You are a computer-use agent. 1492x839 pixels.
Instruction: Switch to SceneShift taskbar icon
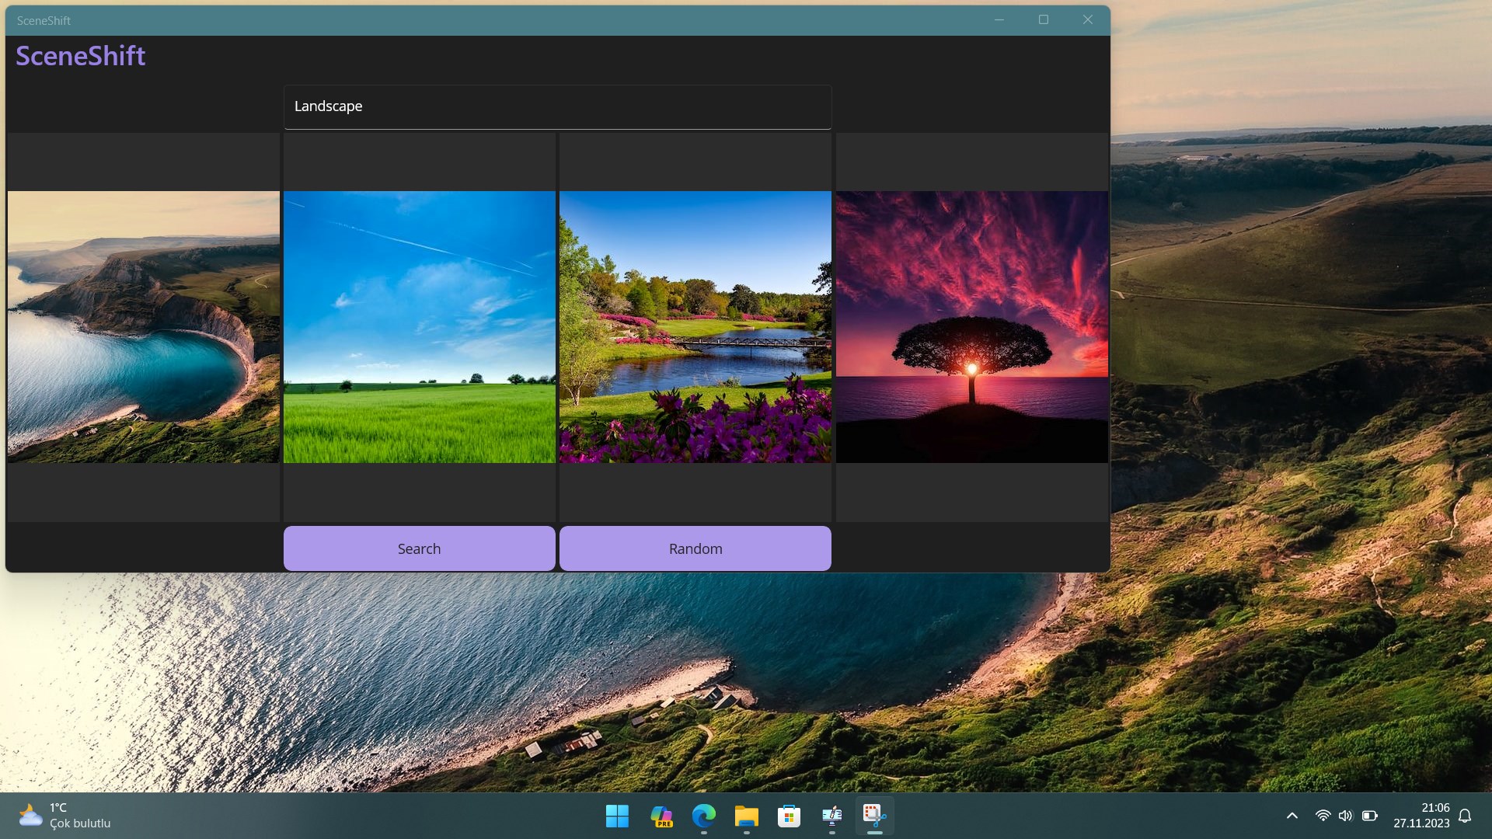[831, 816]
